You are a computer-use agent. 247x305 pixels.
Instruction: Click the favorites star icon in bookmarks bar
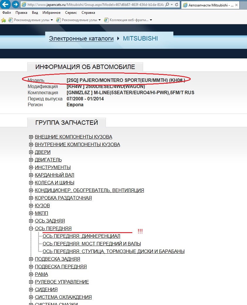4,20
